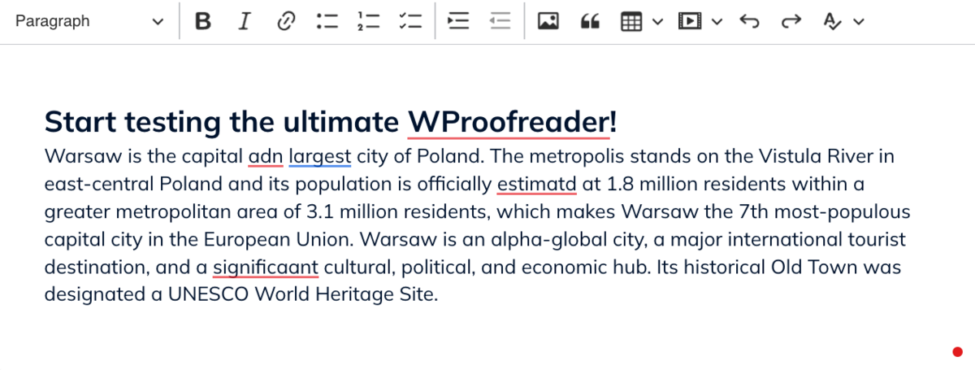975x370 pixels.
Task: Increase paragraph indent
Action: [x=459, y=22]
